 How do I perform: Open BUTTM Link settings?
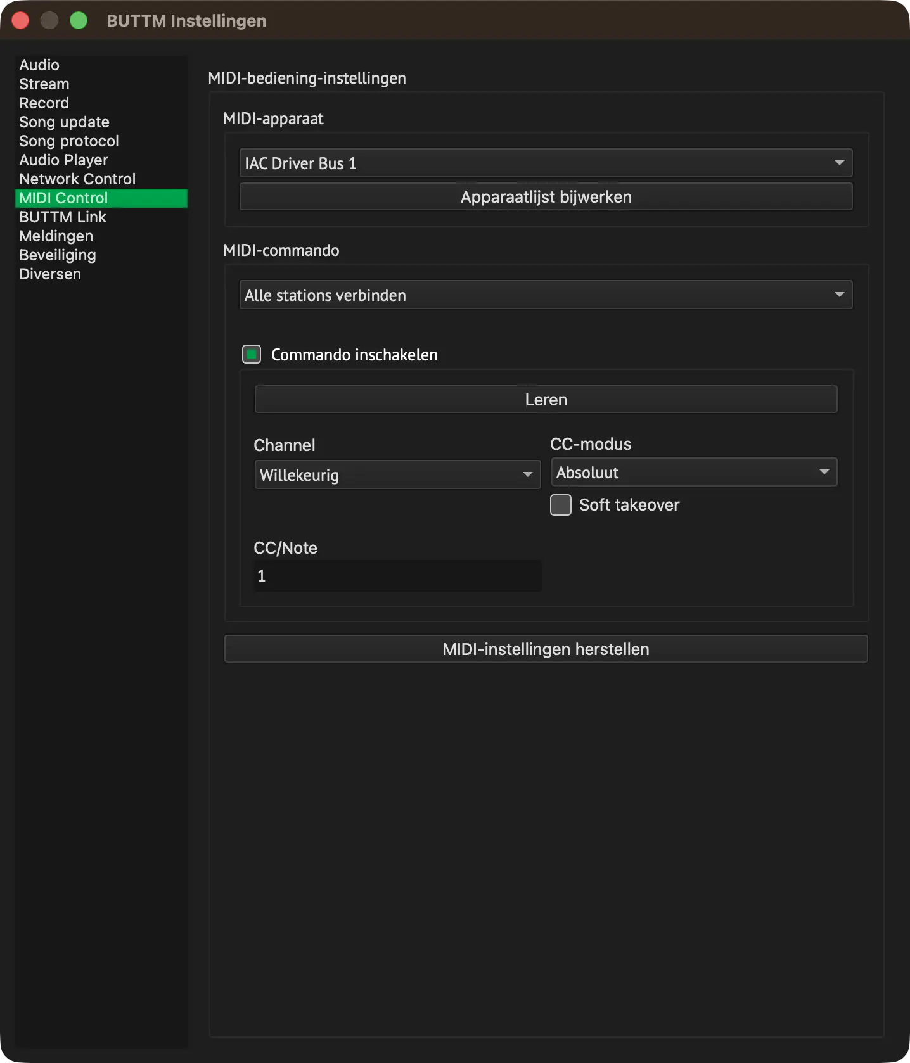click(101, 217)
